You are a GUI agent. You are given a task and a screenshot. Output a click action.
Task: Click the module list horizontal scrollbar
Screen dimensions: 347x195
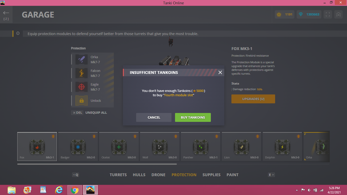97,164
